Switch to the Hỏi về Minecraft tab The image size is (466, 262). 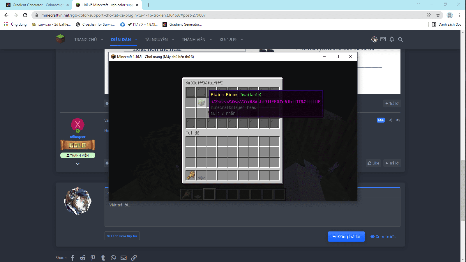[107, 5]
